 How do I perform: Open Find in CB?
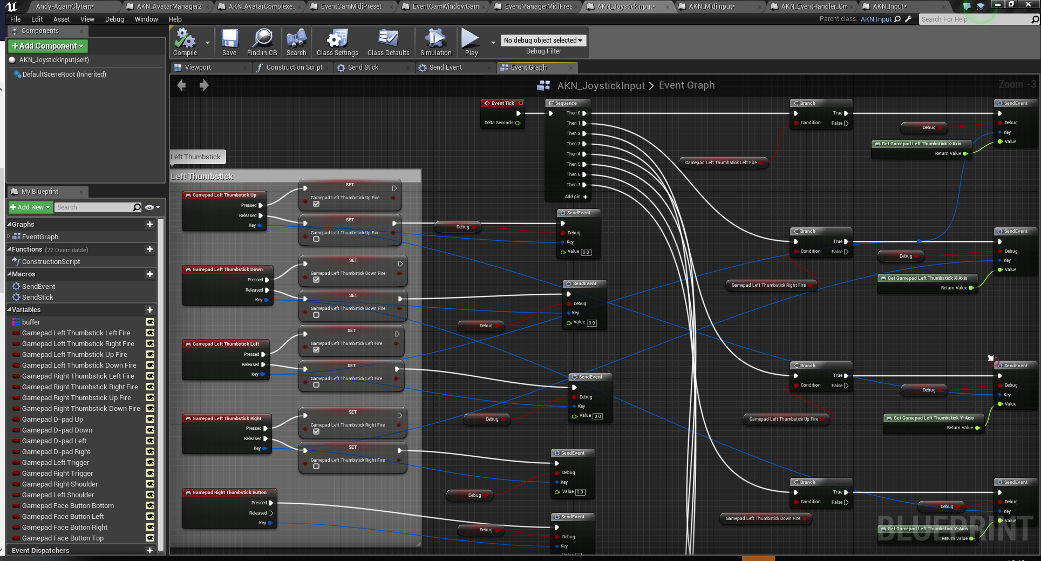click(262, 42)
